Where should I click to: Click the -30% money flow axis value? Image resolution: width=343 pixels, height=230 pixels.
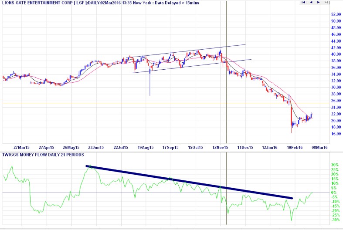pyautogui.click(x=335, y=220)
